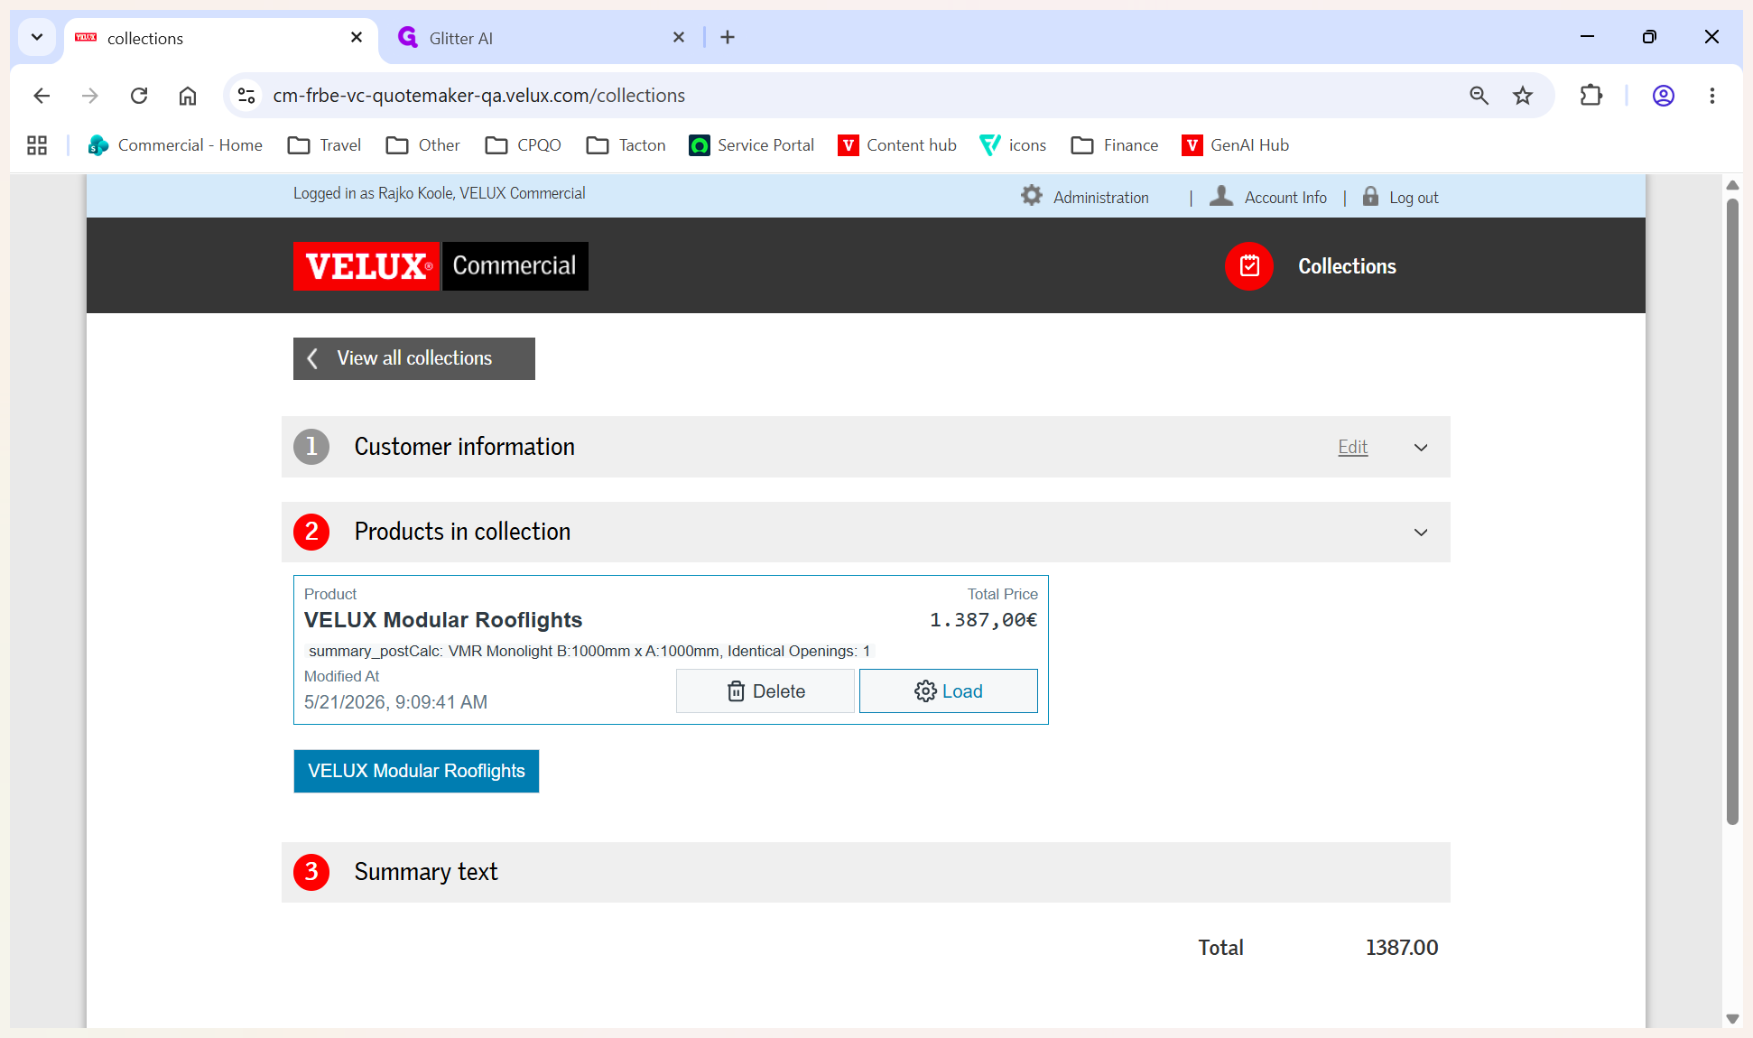
Task: Click the Products in collection header title
Action: point(462,532)
